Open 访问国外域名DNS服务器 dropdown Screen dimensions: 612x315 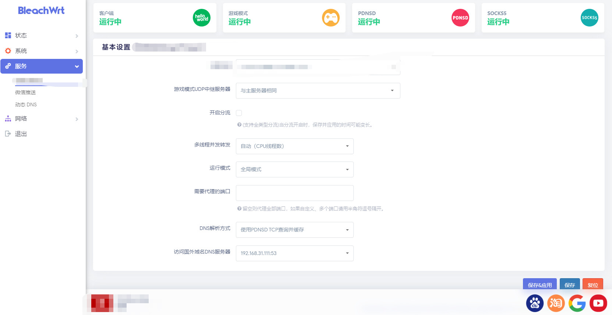click(294, 253)
